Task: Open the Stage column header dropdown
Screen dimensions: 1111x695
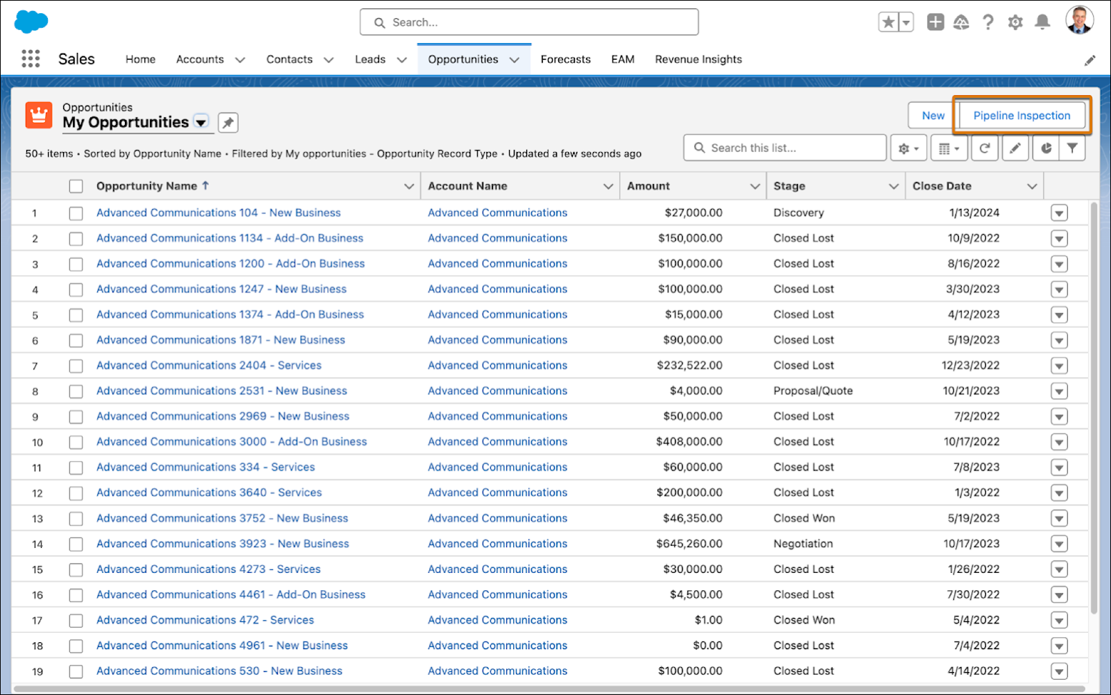Action: [894, 186]
